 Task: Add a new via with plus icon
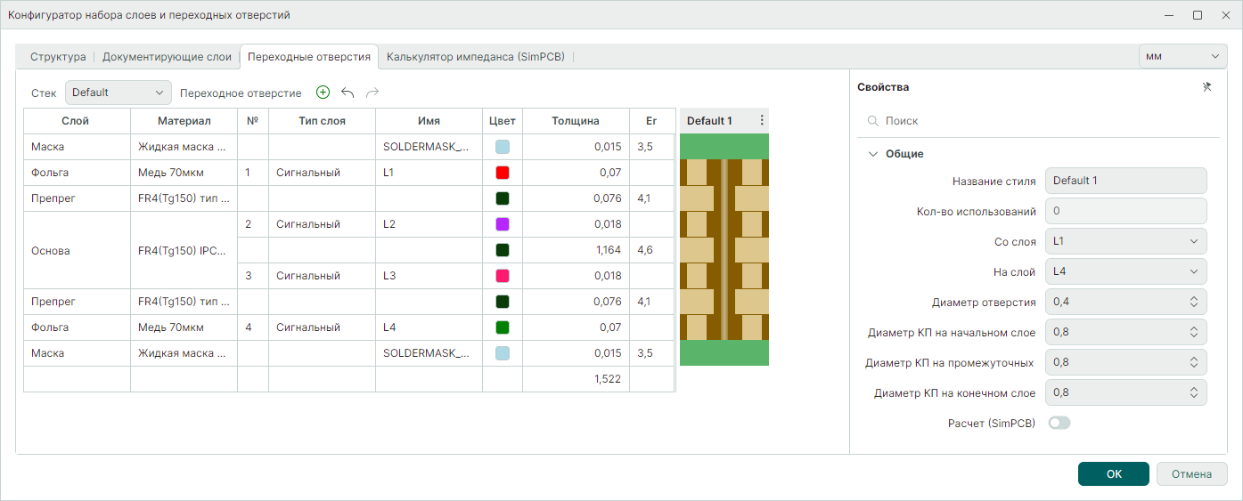[323, 93]
